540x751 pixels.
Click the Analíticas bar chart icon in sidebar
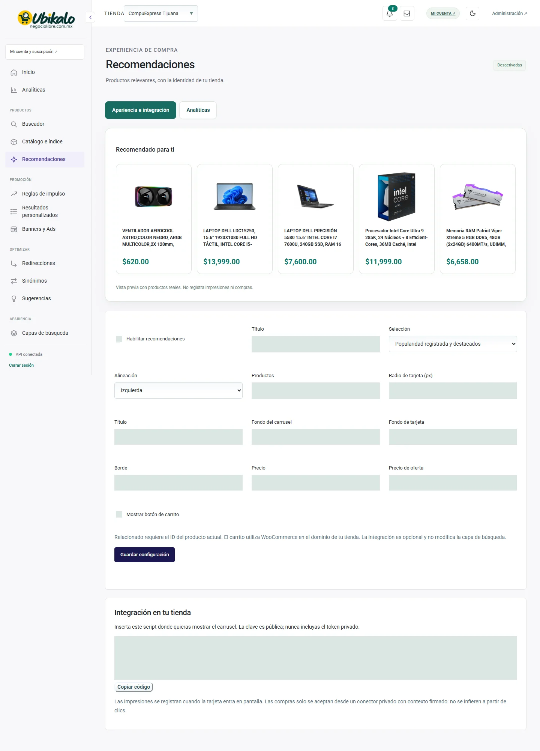pyautogui.click(x=14, y=90)
